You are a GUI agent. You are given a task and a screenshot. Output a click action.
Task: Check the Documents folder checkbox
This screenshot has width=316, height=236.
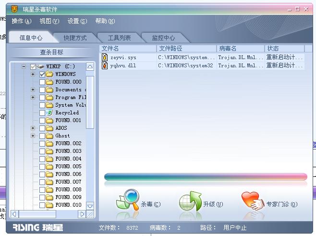(x=42, y=90)
